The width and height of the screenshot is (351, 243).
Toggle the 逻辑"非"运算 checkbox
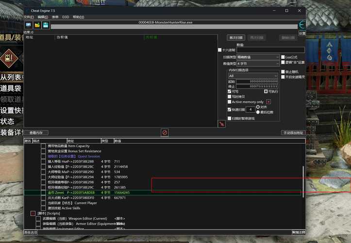click(283, 62)
